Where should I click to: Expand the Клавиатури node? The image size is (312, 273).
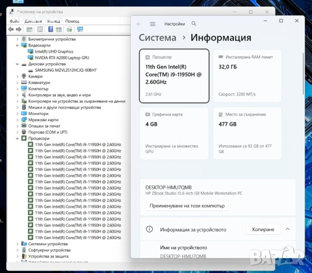coord(17,82)
